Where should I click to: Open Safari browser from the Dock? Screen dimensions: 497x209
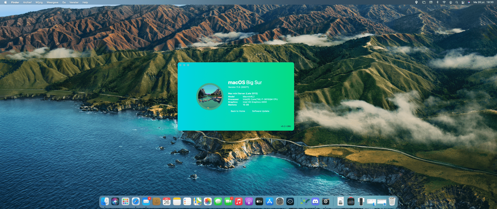click(x=136, y=202)
